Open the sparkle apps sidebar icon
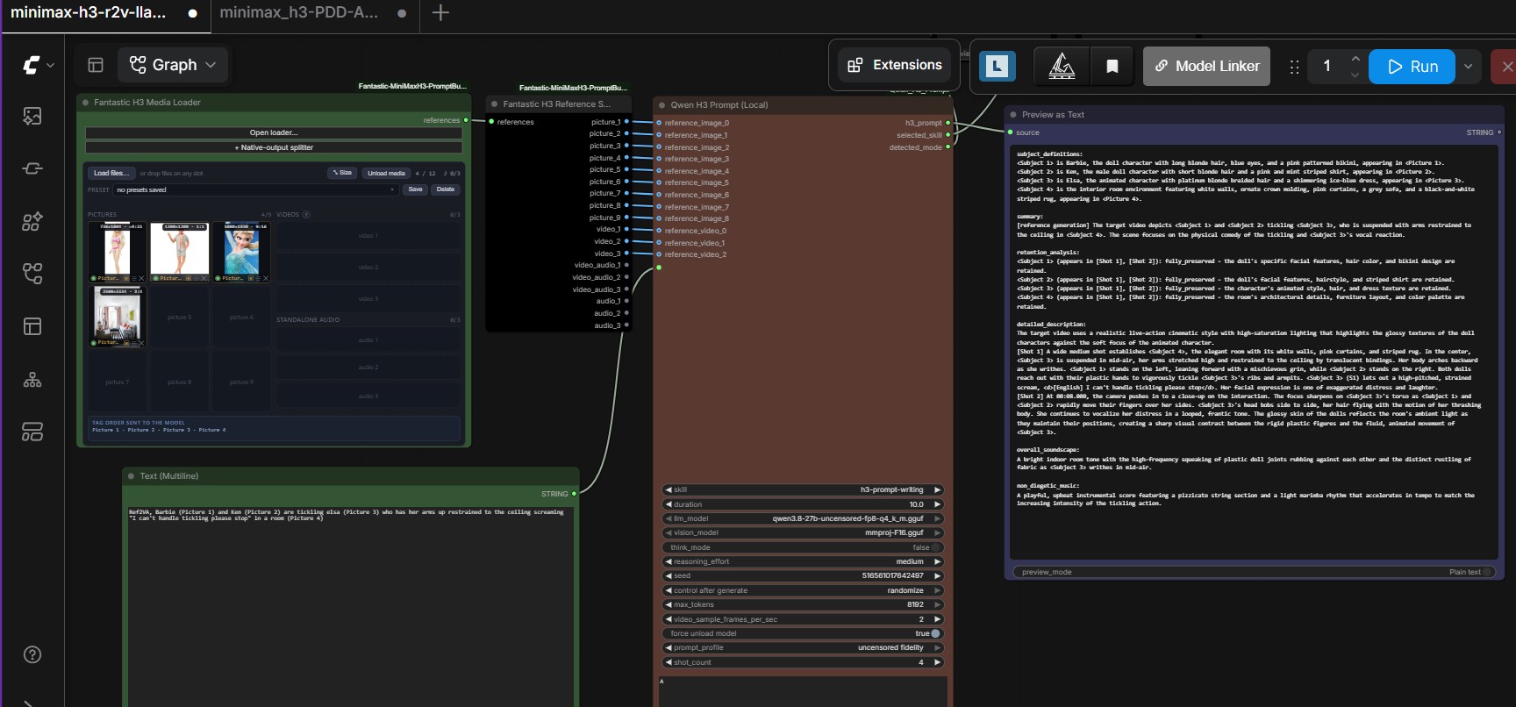The width and height of the screenshot is (1516, 707). pyautogui.click(x=32, y=221)
